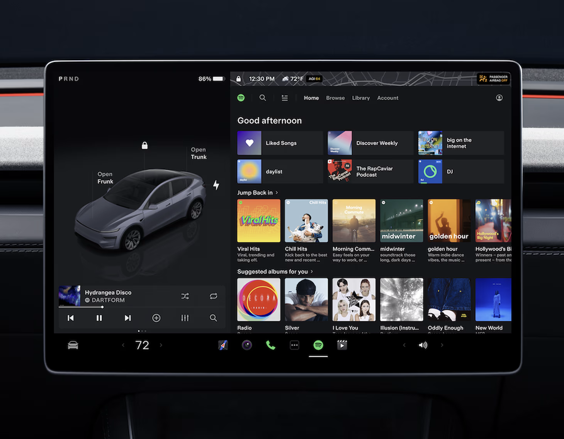564x439 pixels.
Task: Open the dashcam camera app
Action: (247, 345)
